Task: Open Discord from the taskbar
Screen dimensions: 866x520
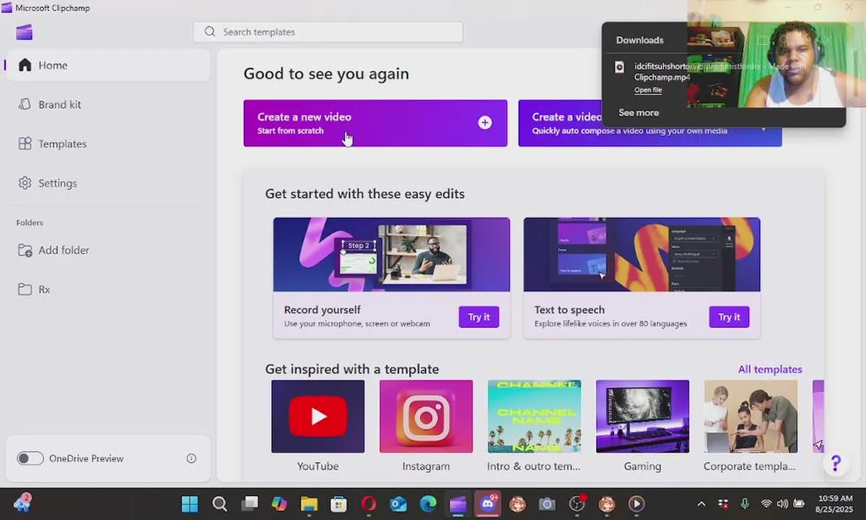Action: pyautogui.click(x=488, y=504)
